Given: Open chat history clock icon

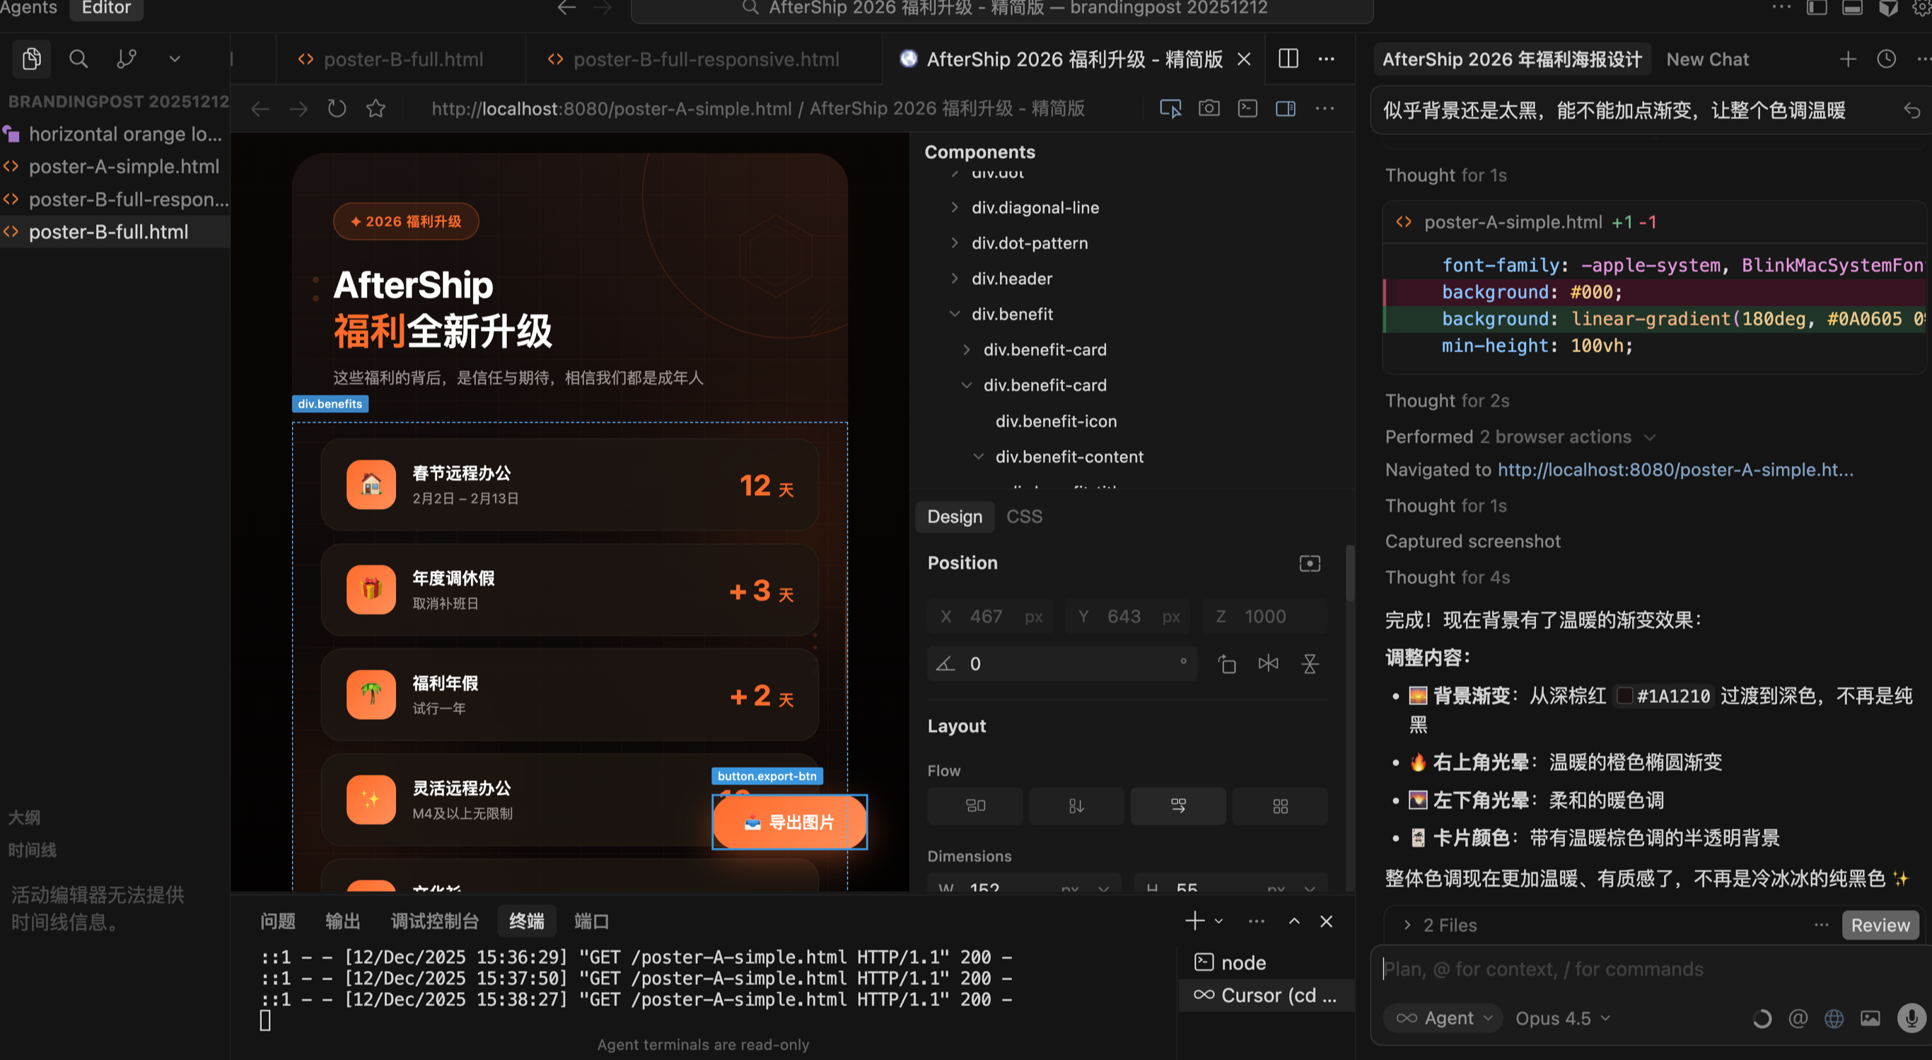Looking at the screenshot, I should (x=1886, y=59).
